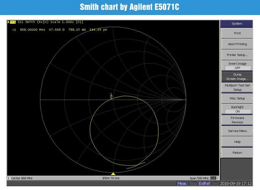Screen dimensions: 260x190
Task: Open the Misc Setup submenu
Action: [237, 98]
